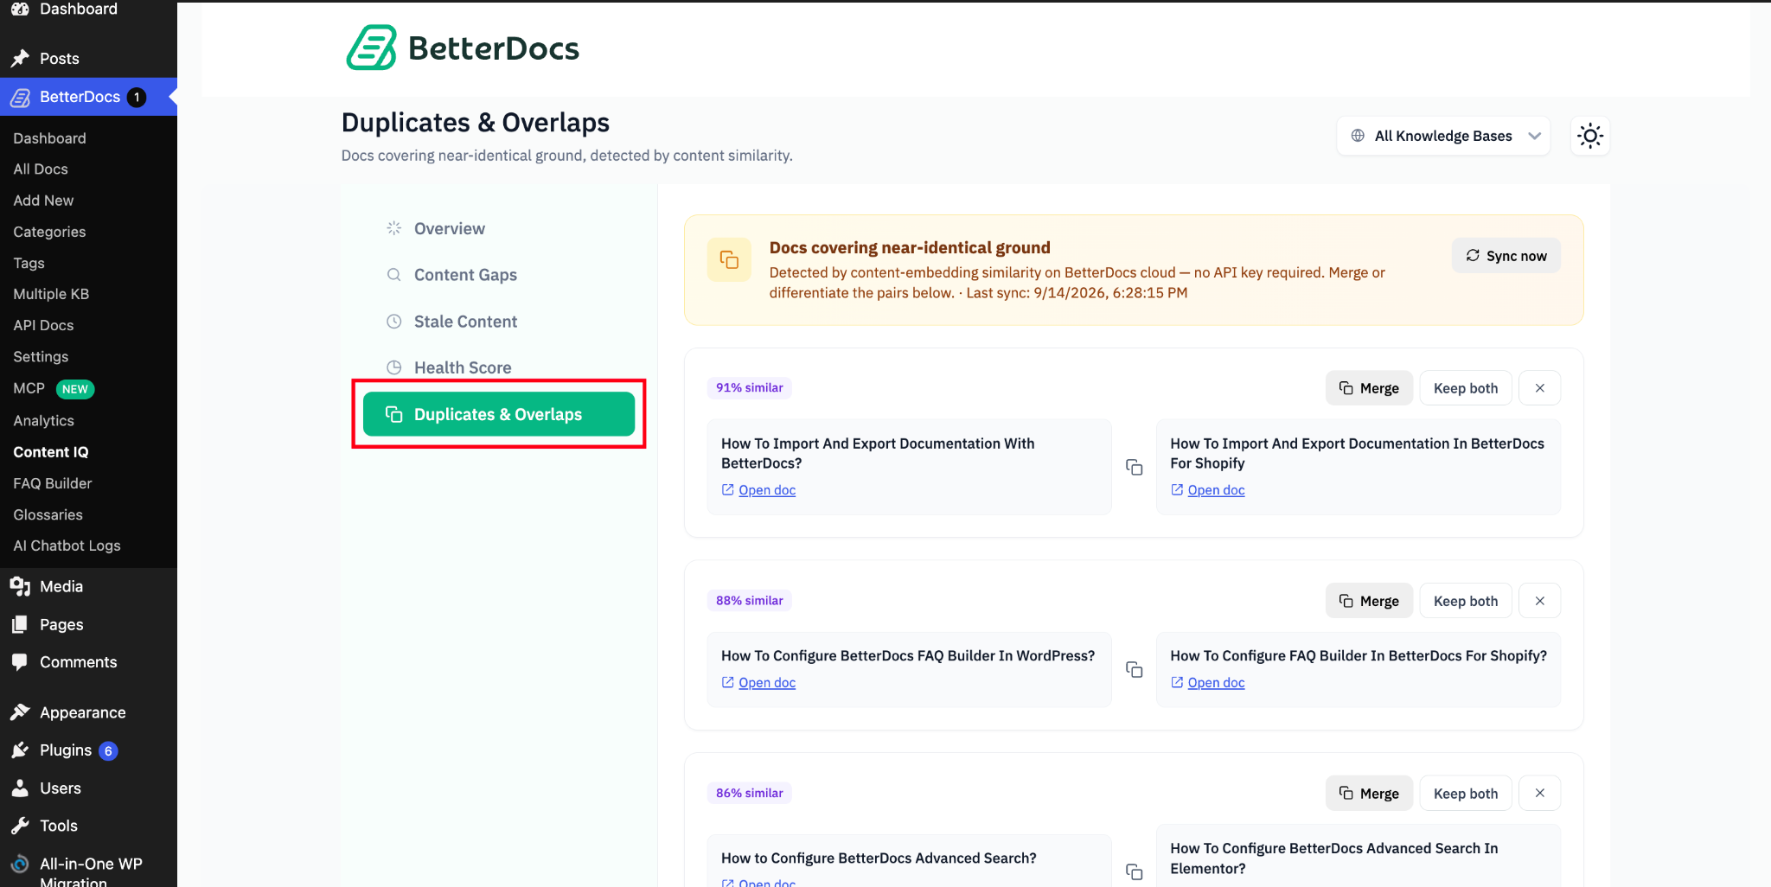Click the Health Score pie icon
Image resolution: width=1771 pixels, height=887 pixels.
[x=393, y=367]
